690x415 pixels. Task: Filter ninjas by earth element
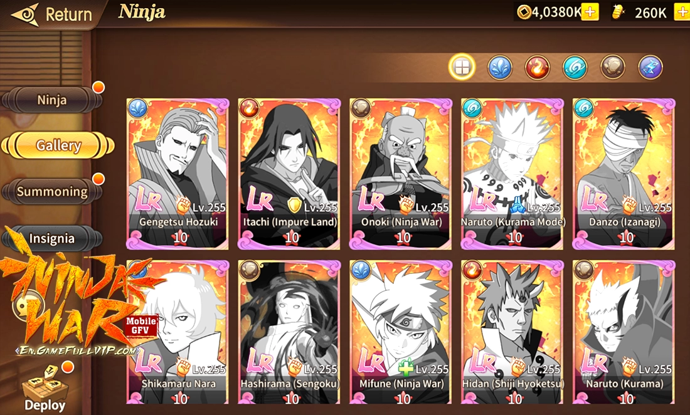tap(613, 68)
